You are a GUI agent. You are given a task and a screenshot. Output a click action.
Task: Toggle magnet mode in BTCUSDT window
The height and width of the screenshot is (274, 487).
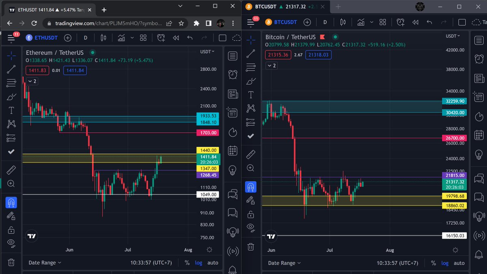[251, 187]
